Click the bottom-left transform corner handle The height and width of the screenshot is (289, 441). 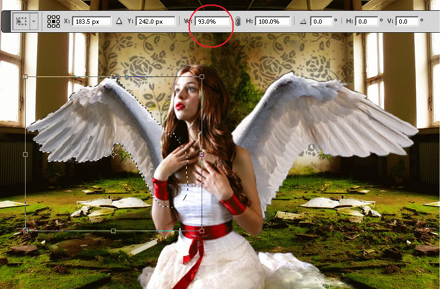click(25, 231)
